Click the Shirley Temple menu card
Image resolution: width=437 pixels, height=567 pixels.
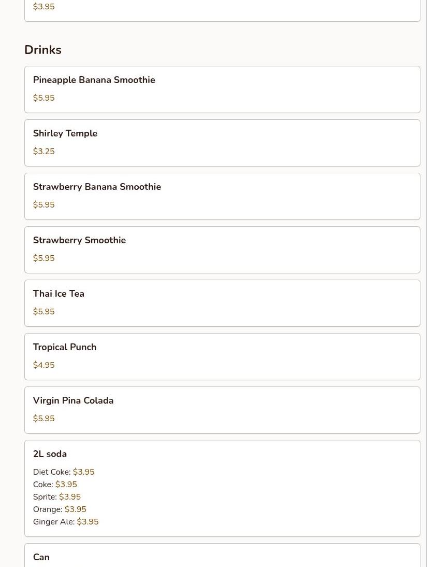[x=222, y=143]
